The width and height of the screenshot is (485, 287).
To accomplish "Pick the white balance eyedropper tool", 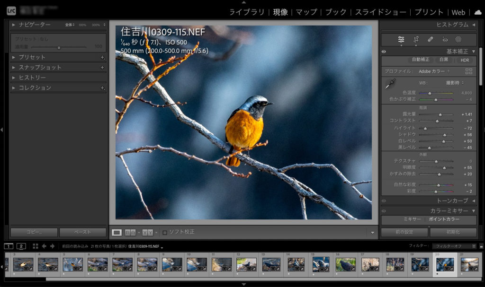I will [x=389, y=84].
